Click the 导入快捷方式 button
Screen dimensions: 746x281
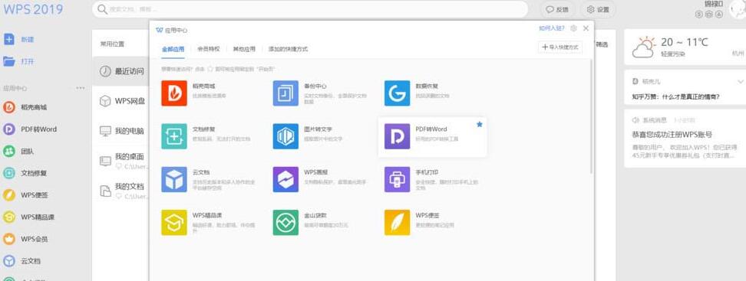560,47
